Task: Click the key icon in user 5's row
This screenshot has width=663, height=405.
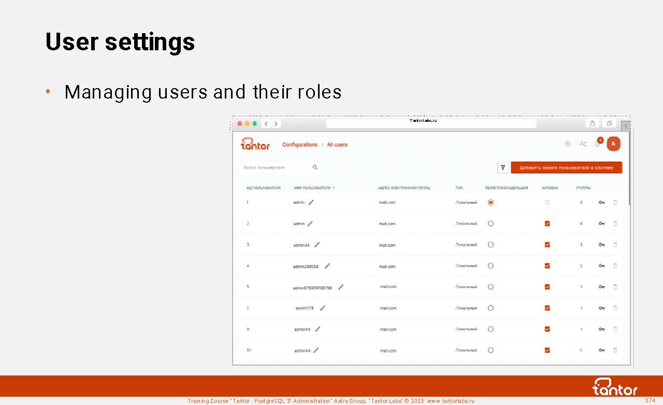Action: pyautogui.click(x=601, y=287)
